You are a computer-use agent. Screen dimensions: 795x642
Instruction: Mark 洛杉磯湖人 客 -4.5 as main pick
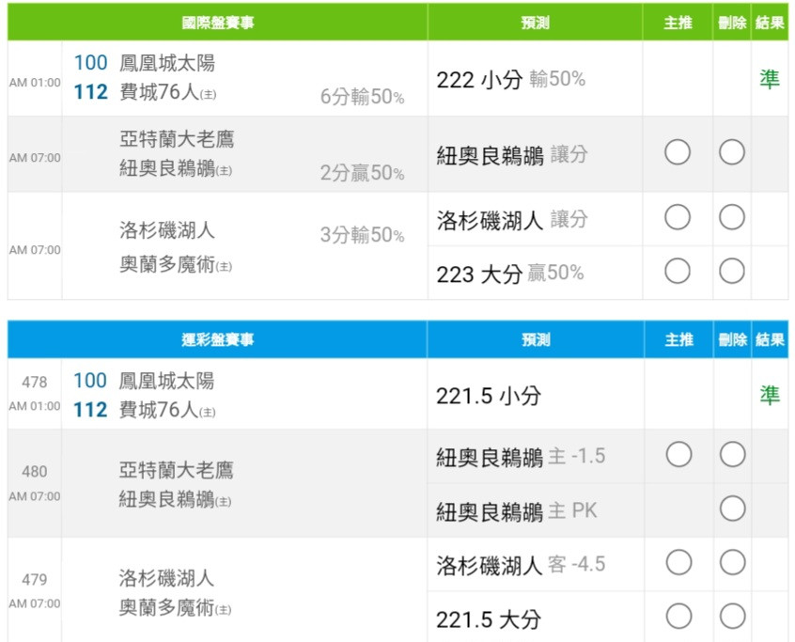click(678, 563)
